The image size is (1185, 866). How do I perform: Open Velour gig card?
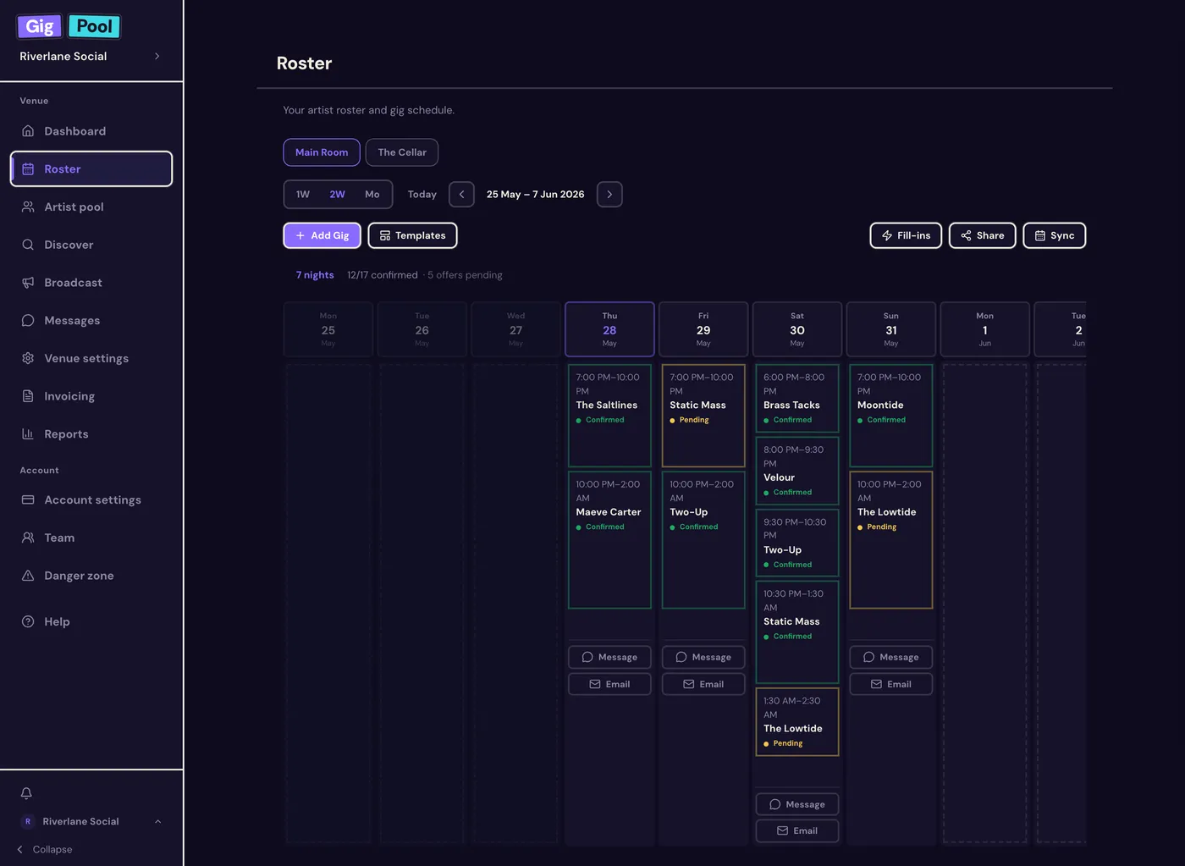[797, 471]
